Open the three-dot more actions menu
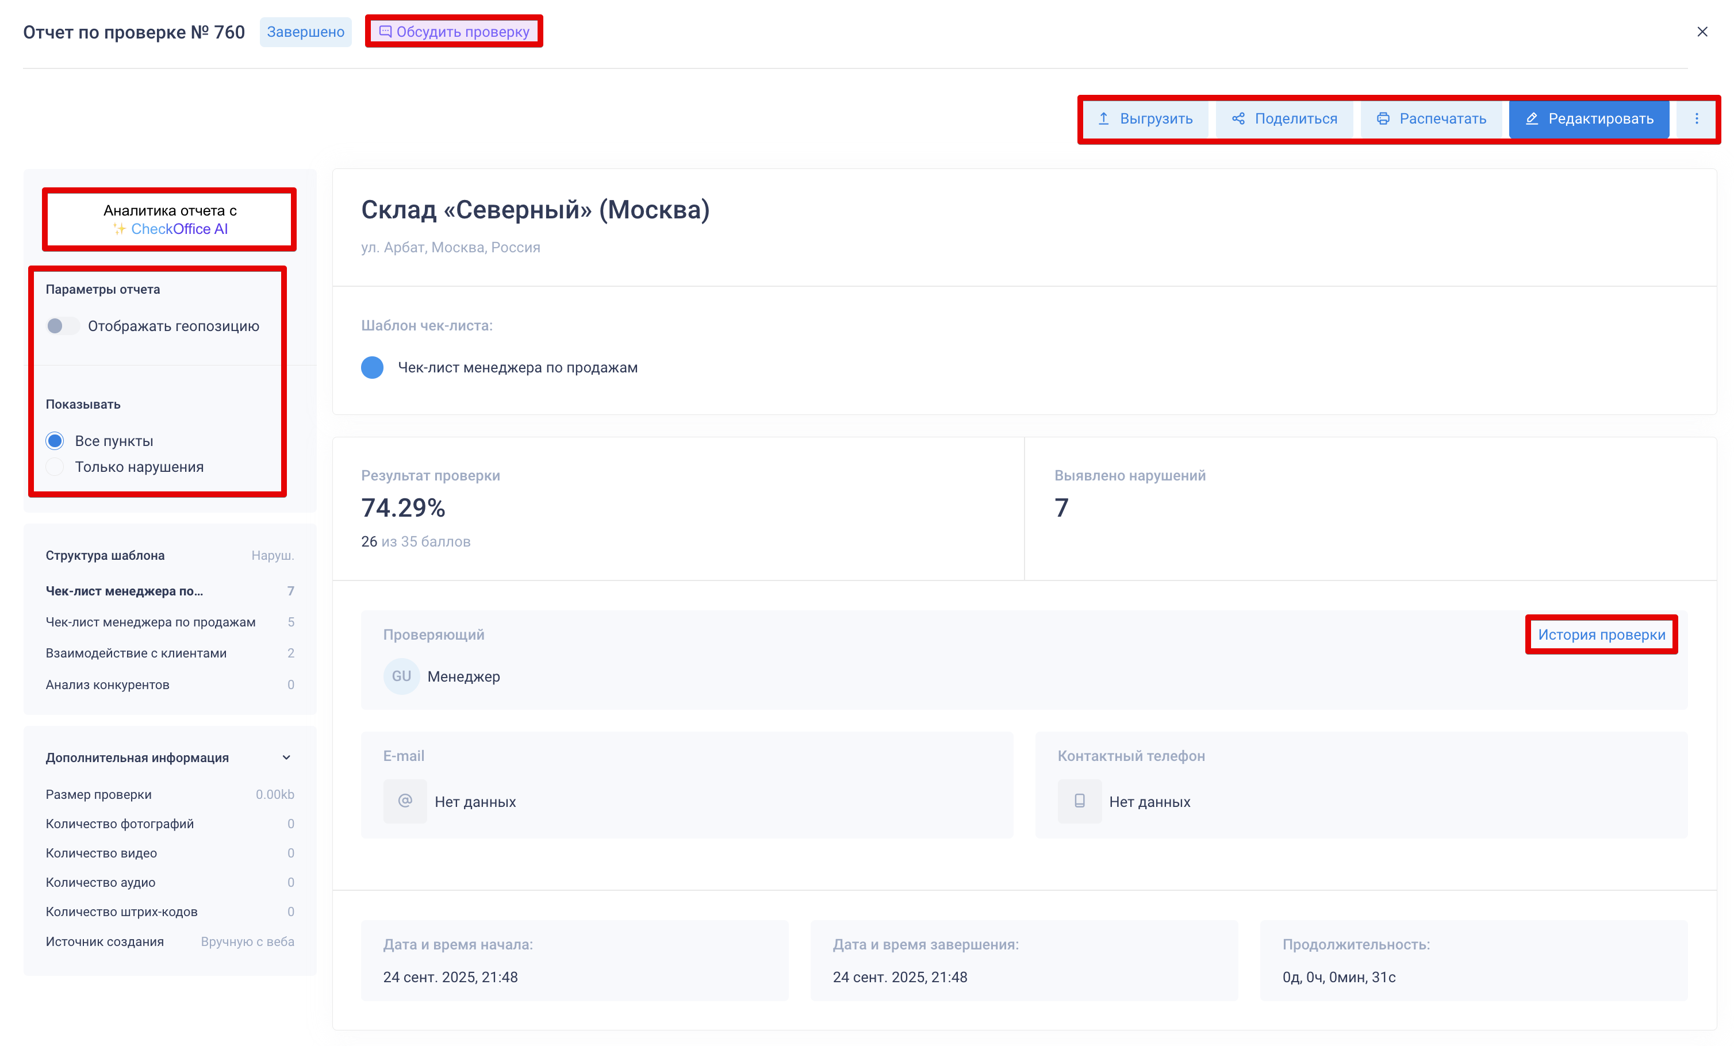The height and width of the screenshot is (1046, 1734). (x=1696, y=118)
